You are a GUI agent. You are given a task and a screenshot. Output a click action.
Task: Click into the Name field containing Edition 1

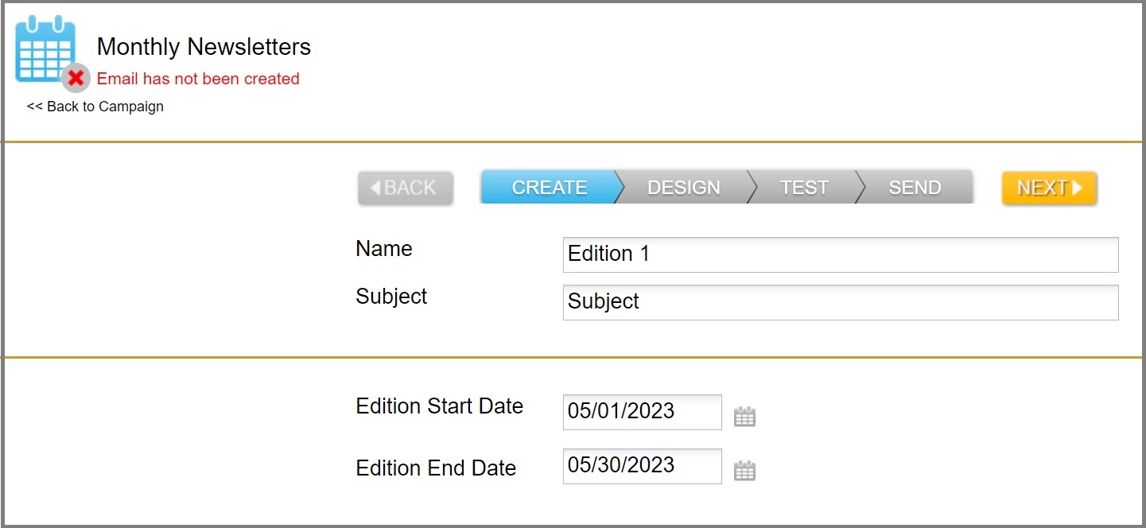(x=840, y=254)
